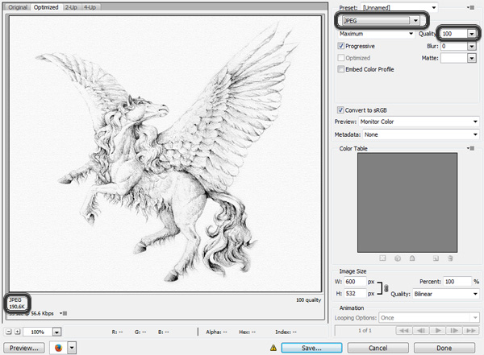The width and height of the screenshot is (484, 355).
Task: Open the optimize panel flyout menu icon
Action: click(470, 6)
